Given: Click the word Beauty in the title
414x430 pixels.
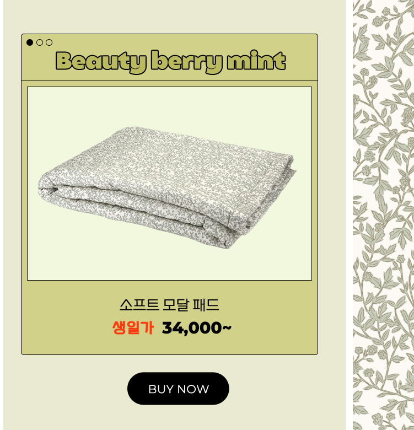Looking at the screenshot, I should point(101,62).
